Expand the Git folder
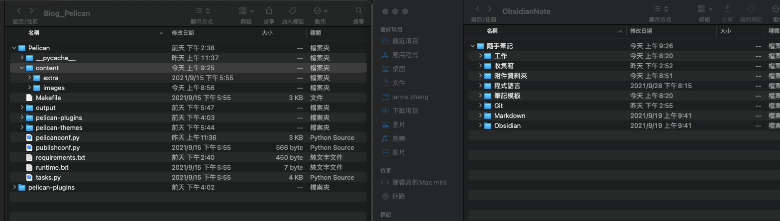 tap(480, 106)
